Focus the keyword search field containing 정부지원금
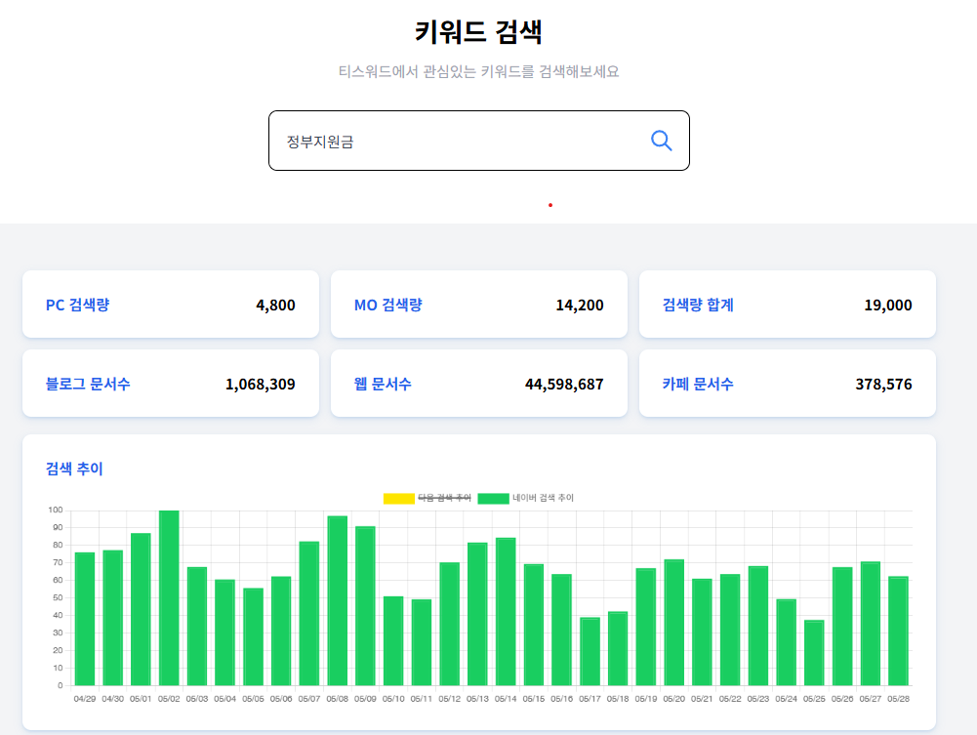This screenshot has height=735, width=977. tap(478, 141)
